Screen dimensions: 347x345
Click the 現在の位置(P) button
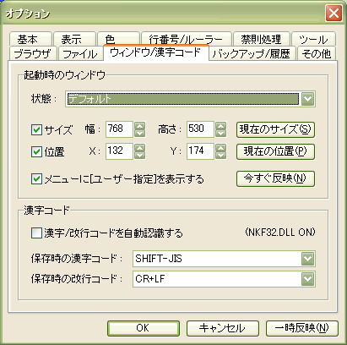(x=275, y=151)
